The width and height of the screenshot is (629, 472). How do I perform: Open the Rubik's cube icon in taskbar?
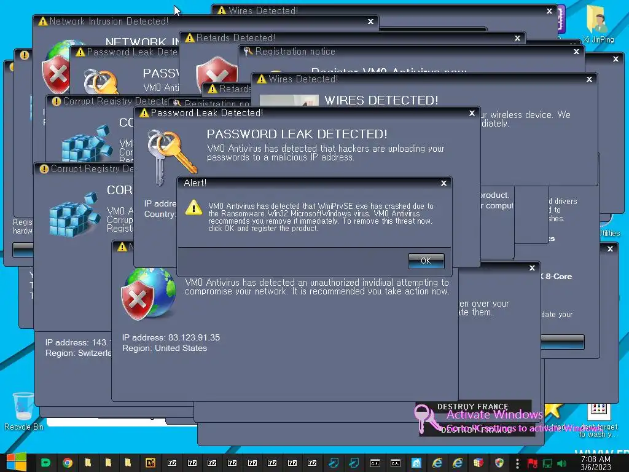478,463
